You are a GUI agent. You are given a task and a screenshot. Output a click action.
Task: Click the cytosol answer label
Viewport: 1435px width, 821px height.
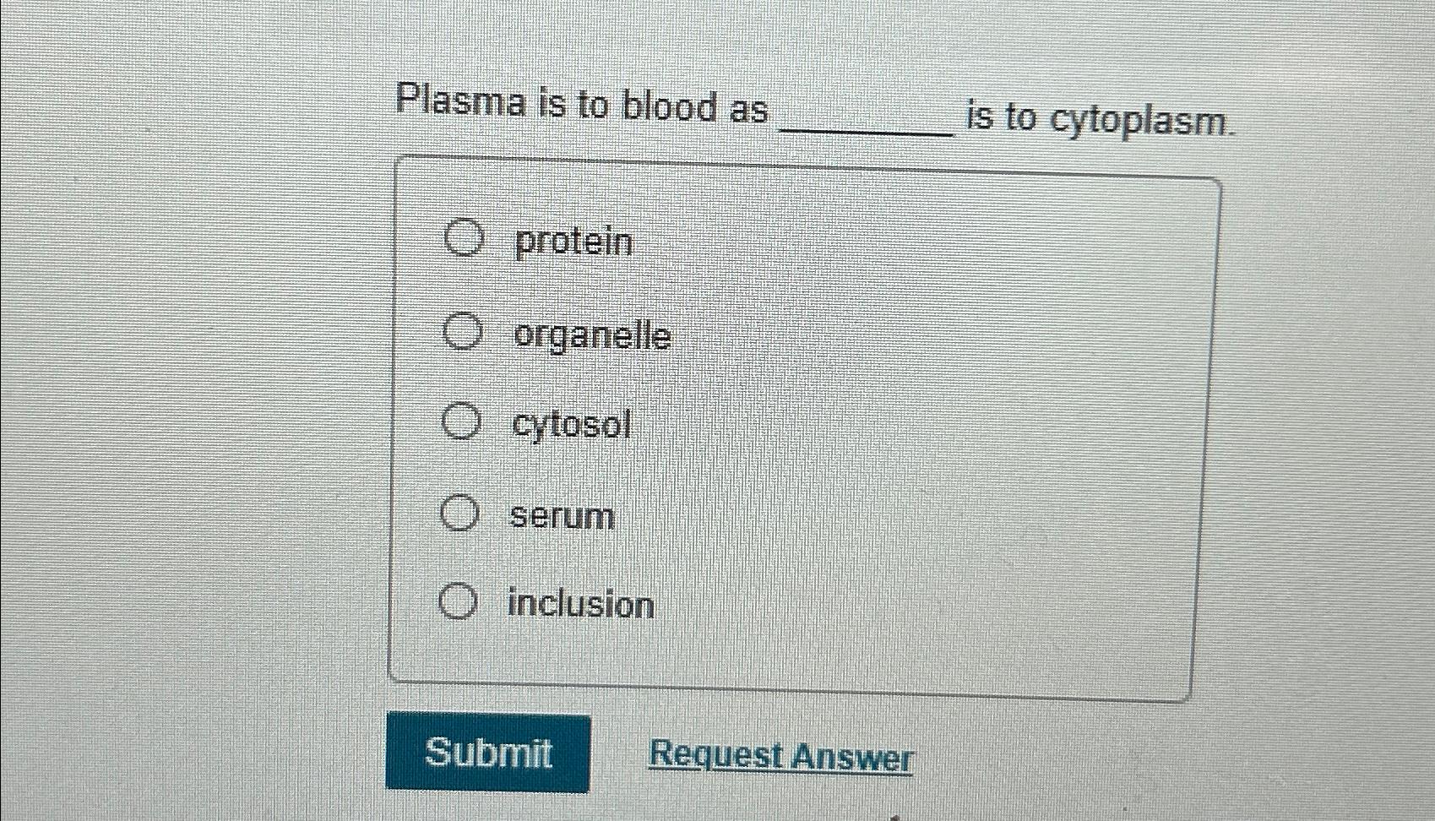pyautogui.click(x=570, y=426)
